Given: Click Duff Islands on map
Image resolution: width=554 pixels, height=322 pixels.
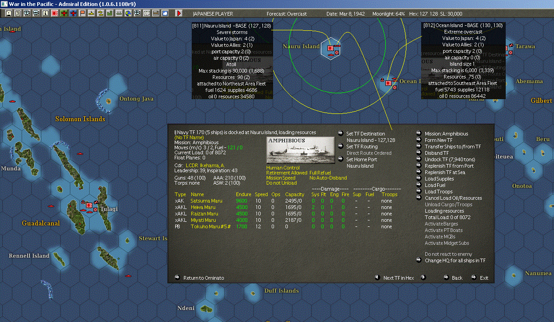Looking at the screenshot, I should coord(253,292).
